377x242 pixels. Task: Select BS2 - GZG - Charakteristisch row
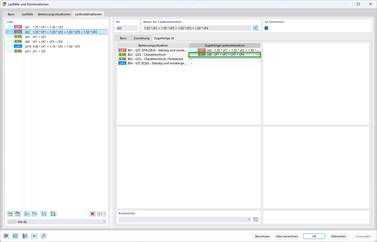pos(153,55)
